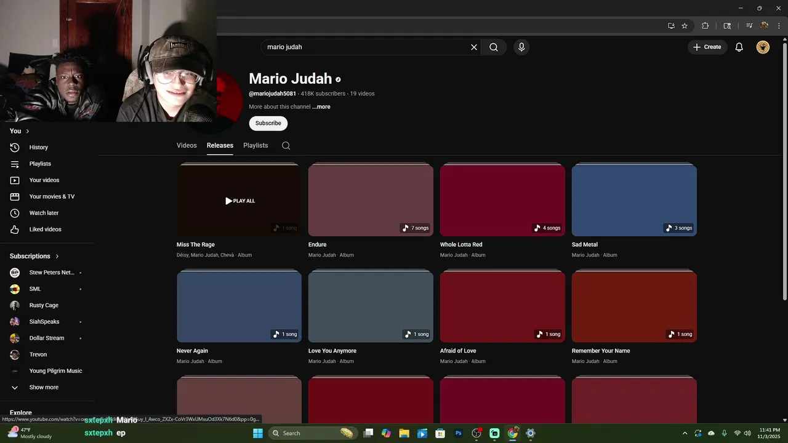788x443 pixels.
Task: Open Task View on the taskbar
Action: click(368, 433)
